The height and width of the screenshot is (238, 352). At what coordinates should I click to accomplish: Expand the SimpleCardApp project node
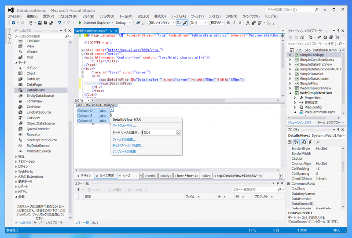pos(290,55)
